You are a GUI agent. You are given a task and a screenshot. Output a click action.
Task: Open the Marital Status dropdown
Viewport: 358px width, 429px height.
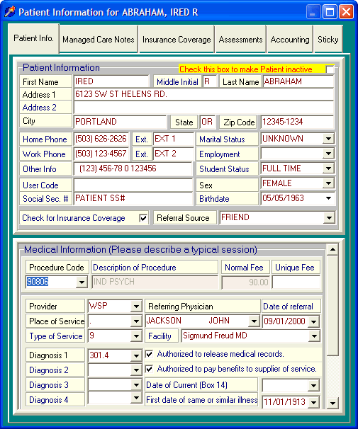328,139
